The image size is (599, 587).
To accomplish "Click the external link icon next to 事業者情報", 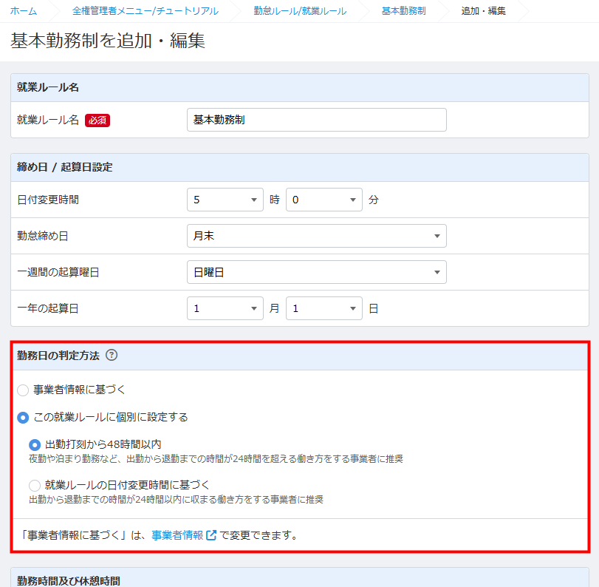I will tap(211, 535).
